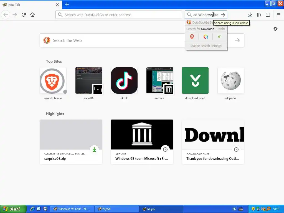The height and width of the screenshot is (213, 284).
Task: Reload the current page
Action: 24,15
